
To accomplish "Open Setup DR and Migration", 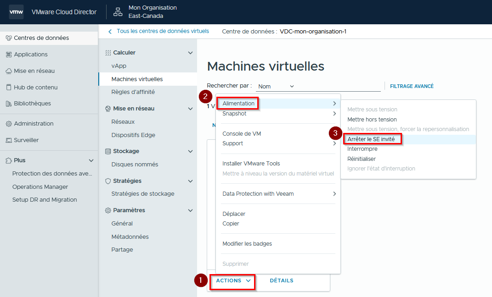I will [x=44, y=200].
